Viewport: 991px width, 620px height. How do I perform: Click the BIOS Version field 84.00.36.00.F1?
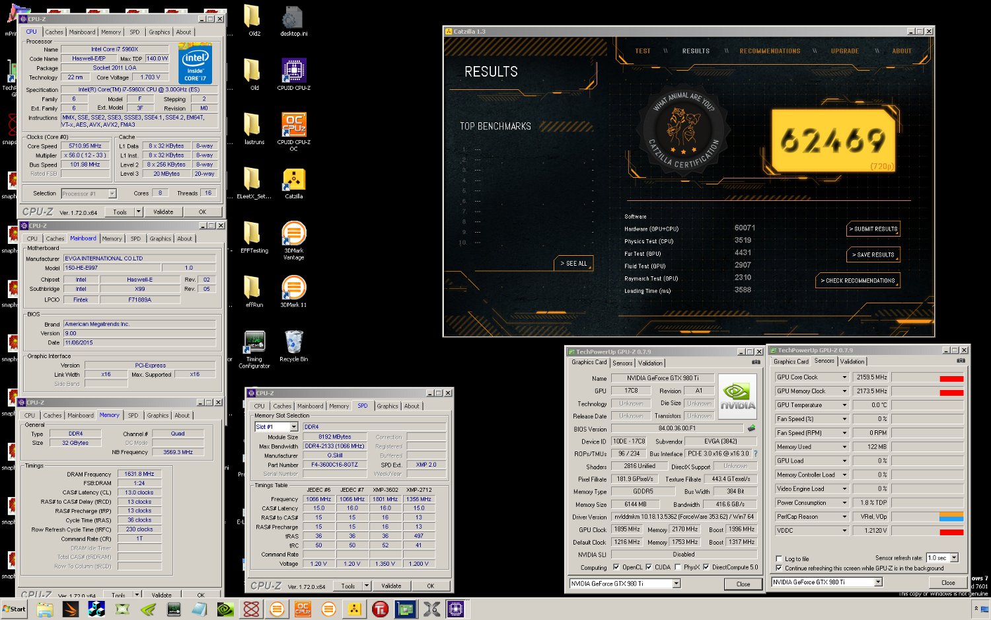pyautogui.click(x=677, y=428)
